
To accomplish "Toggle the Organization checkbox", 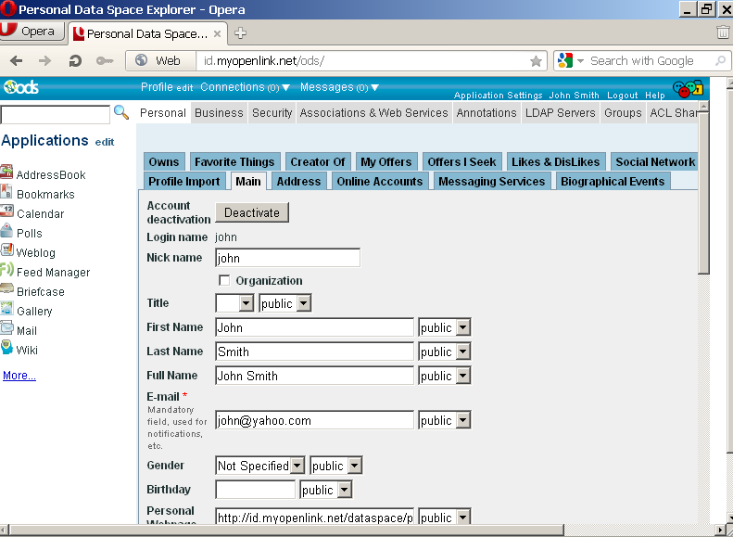I will pos(224,281).
